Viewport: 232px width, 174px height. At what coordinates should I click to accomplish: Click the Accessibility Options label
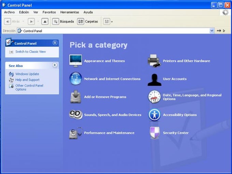click(180, 115)
